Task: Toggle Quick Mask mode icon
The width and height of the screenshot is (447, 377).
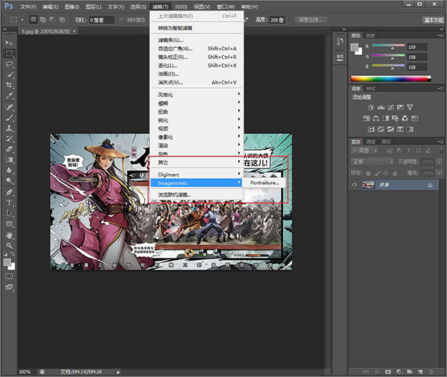Action: (x=10, y=276)
